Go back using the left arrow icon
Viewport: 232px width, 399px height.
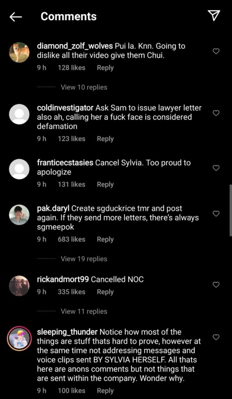pyautogui.click(x=16, y=17)
